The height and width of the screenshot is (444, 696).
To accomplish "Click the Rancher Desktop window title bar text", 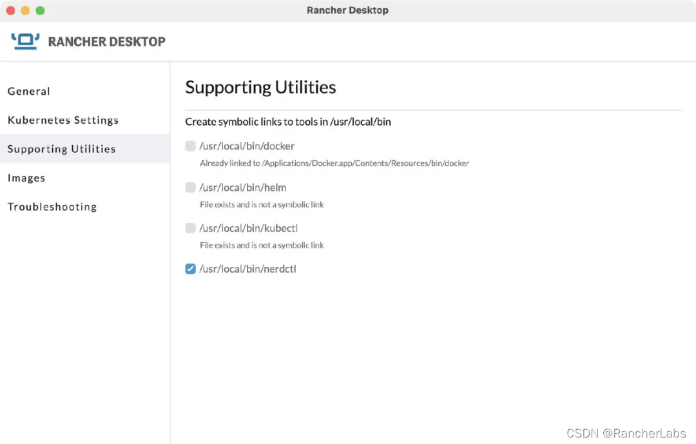I will (x=347, y=10).
